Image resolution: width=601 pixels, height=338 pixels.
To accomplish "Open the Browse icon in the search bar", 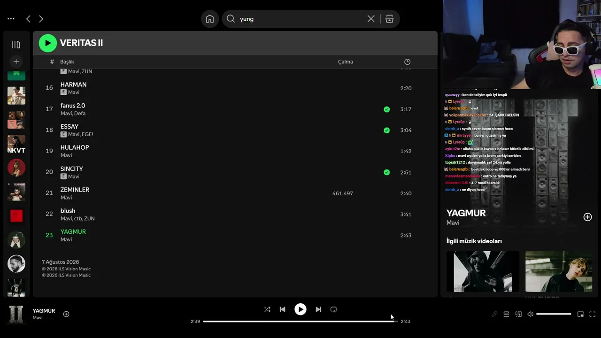I will pyautogui.click(x=389, y=19).
